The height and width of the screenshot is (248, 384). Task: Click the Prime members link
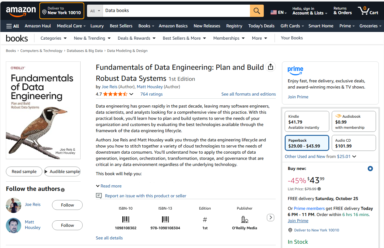tap(309, 208)
